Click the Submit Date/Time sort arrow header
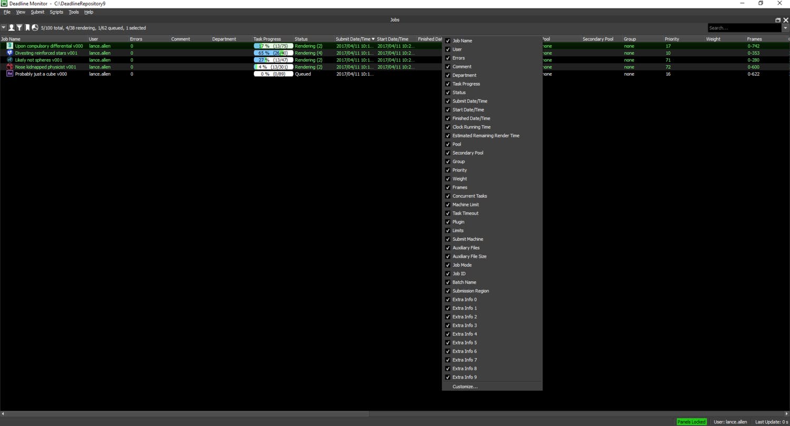The width and height of the screenshot is (790, 426). 373,39
